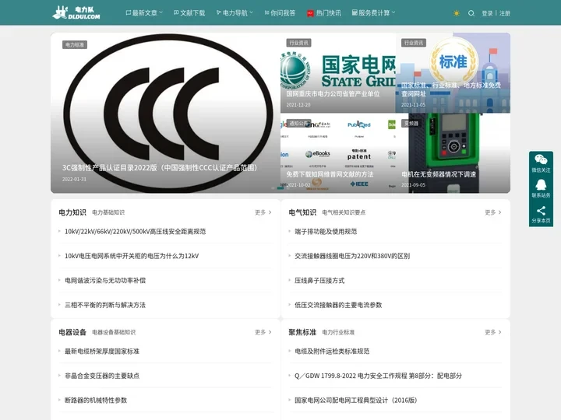Open the 电气知识 section heading
Image resolution: width=561 pixels, height=420 pixels.
(x=302, y=212)
